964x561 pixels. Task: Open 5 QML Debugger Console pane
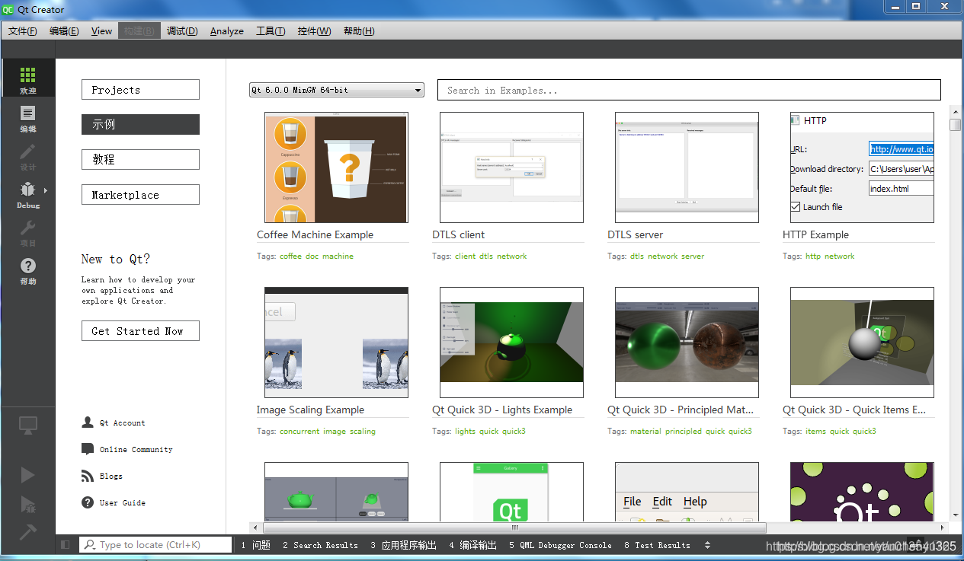(x=560, y=545)
